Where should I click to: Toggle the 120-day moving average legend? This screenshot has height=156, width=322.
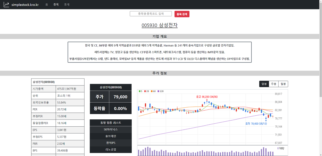click(160, 91)
